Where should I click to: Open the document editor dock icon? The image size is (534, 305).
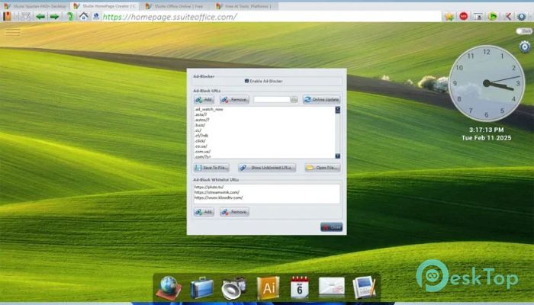click(364, 287)
